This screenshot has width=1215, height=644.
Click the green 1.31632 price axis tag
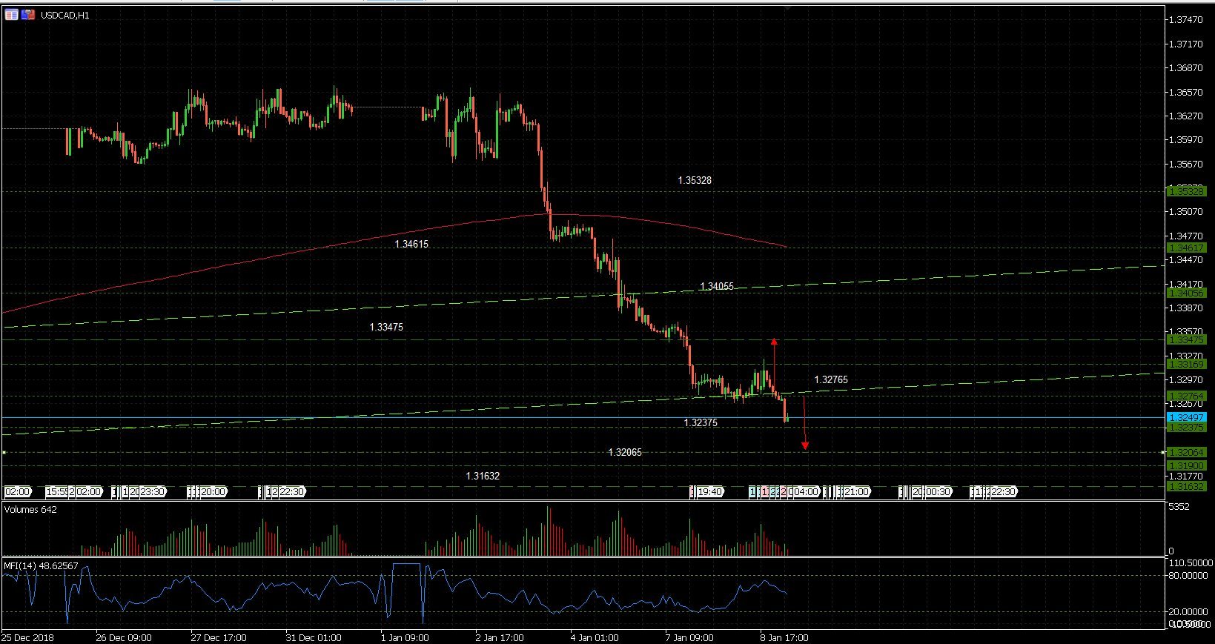[x=1187, y=486]
